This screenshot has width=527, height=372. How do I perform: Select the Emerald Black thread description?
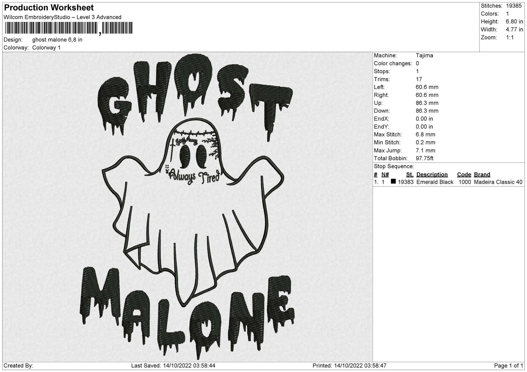435,182
